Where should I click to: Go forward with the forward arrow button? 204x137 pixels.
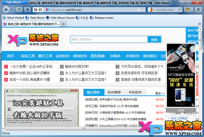(x=12, y=10)
